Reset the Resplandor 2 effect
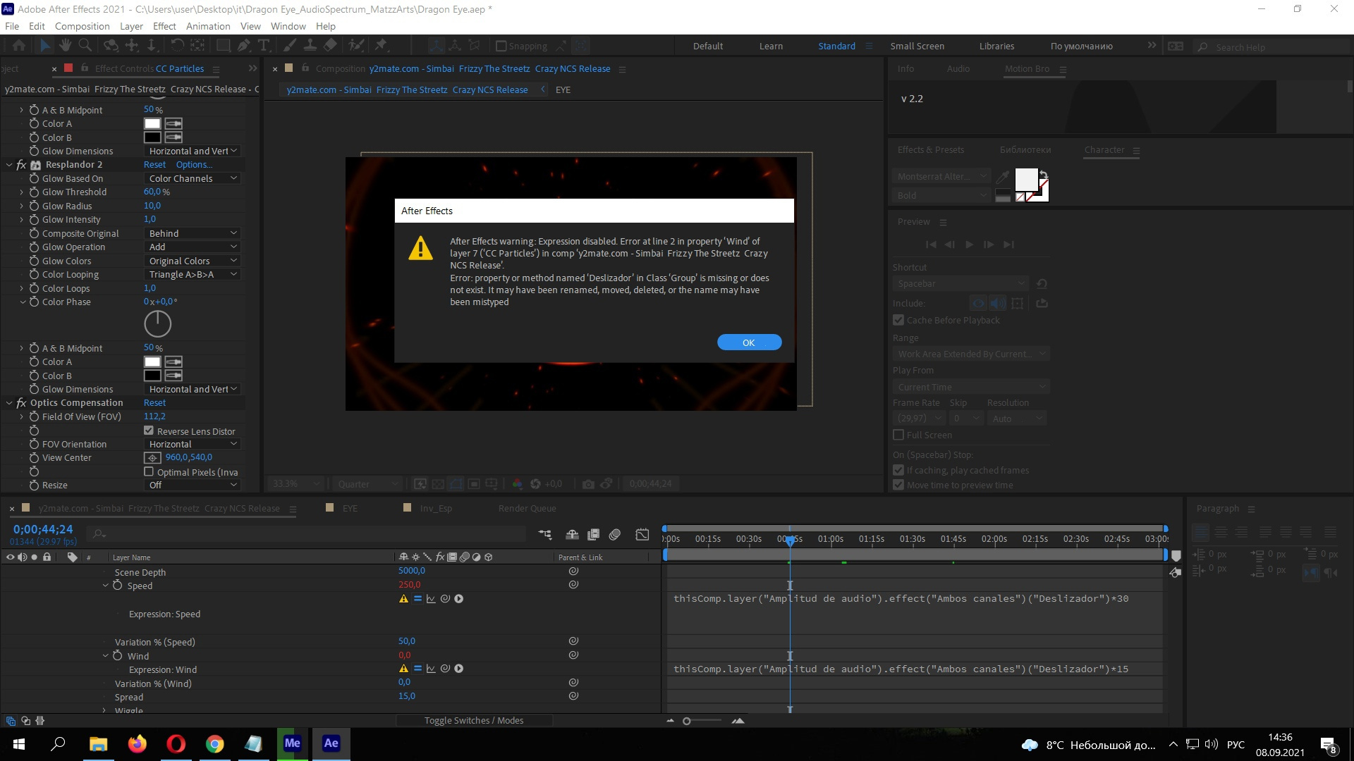The image size is (1354, 761). pyautogui.click(x=154, y=165)
